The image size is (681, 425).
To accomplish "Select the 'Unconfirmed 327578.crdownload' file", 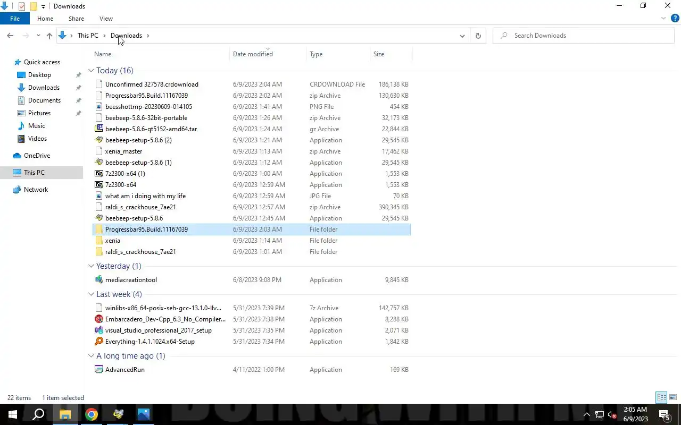I will tap(152, 84).
